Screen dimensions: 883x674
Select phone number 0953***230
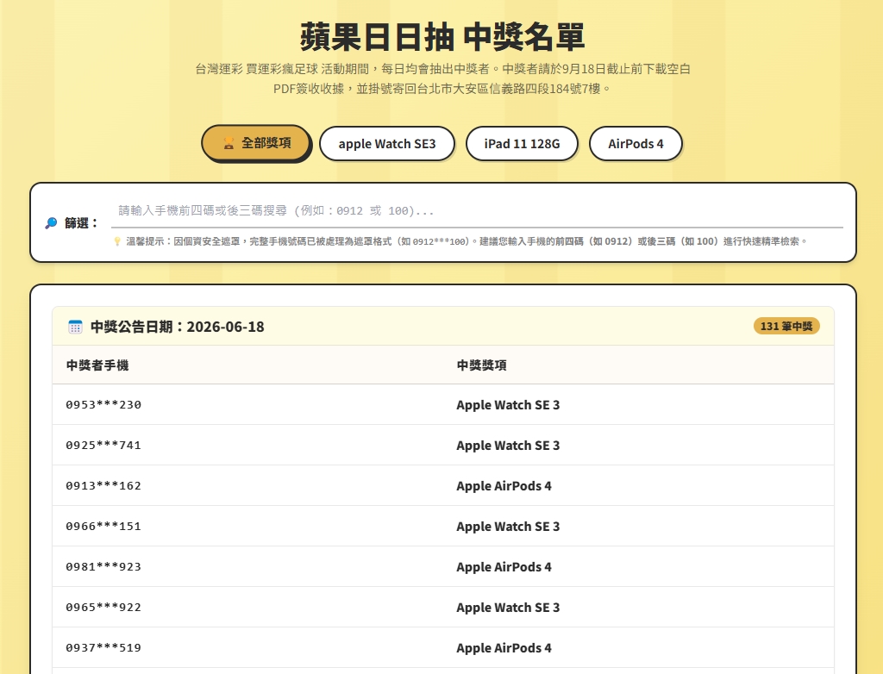103,405
